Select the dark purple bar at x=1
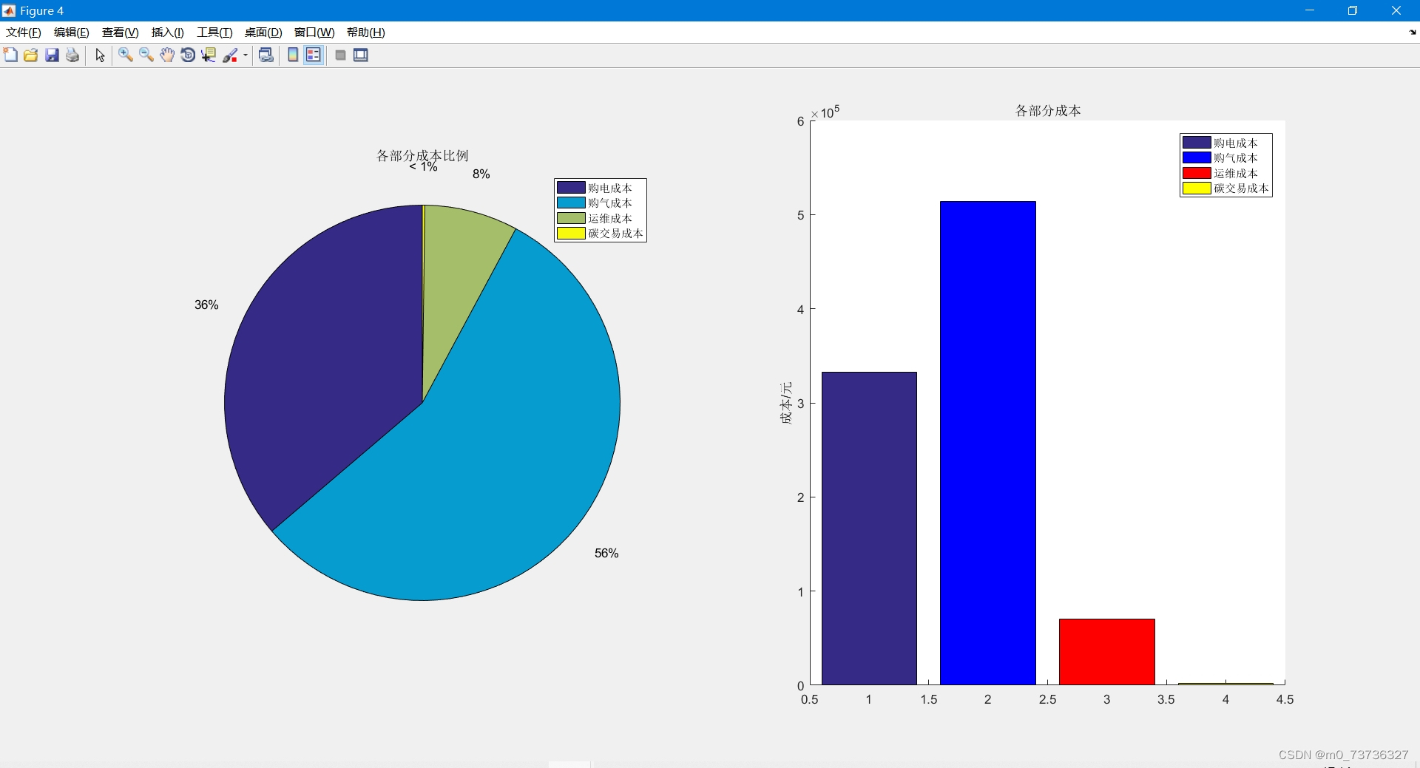 869,529
